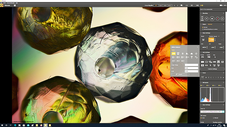Viewport: 227px width, 127px height.
Task: Open the focus area icon in Sub Settings
Action: click(x=222, y=62)
